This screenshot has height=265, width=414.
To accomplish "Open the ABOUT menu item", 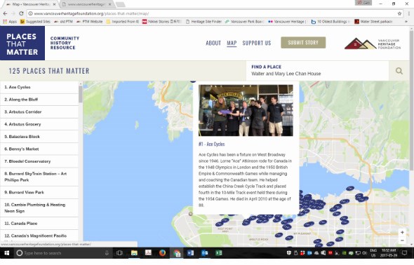I will click(x=213, y=43).
